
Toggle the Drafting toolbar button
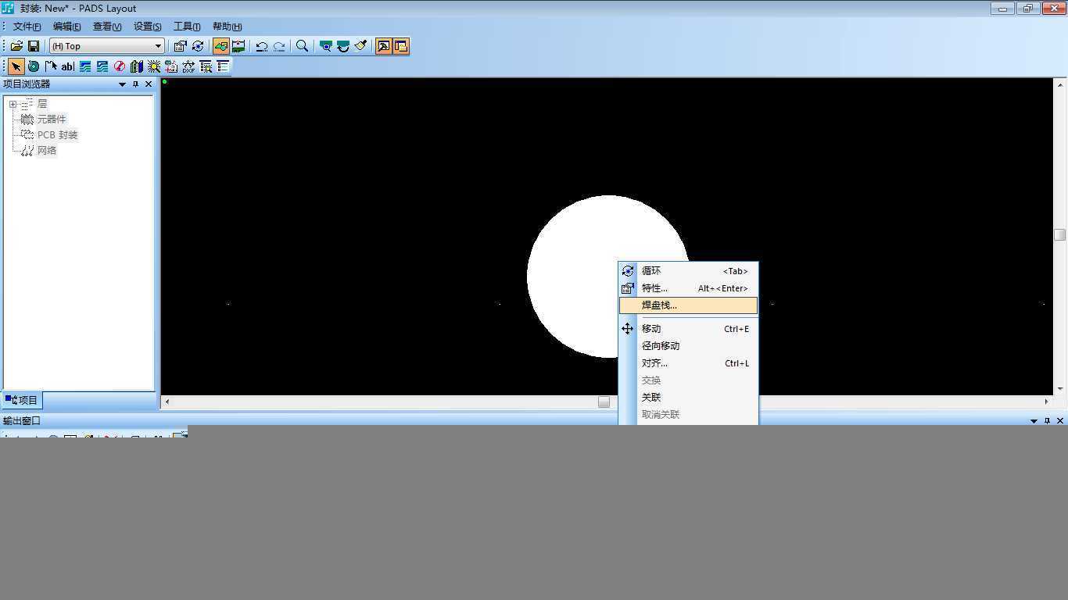pyautogui.click(x=220, y=46)
